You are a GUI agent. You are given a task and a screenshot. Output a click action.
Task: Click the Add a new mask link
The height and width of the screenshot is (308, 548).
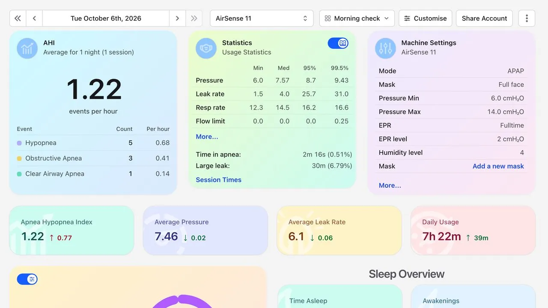498,166
